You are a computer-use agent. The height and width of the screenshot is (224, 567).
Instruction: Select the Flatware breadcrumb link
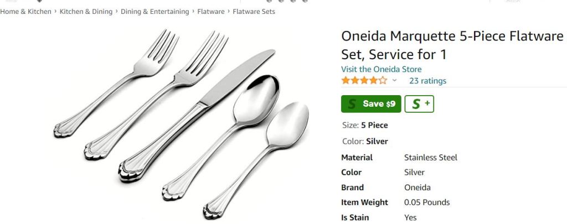211,12
